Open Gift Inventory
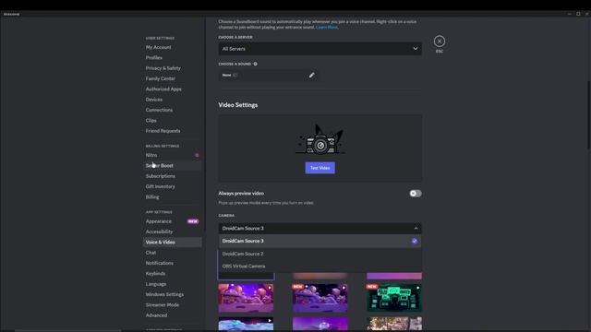 coord(161,186)
